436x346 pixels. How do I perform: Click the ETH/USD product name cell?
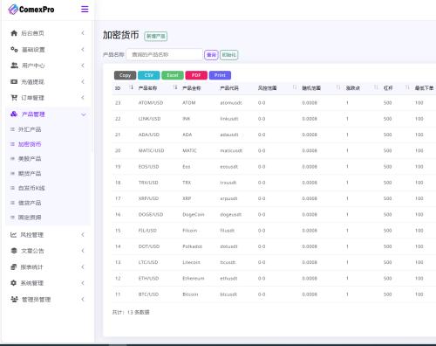[x=148, y=278]
